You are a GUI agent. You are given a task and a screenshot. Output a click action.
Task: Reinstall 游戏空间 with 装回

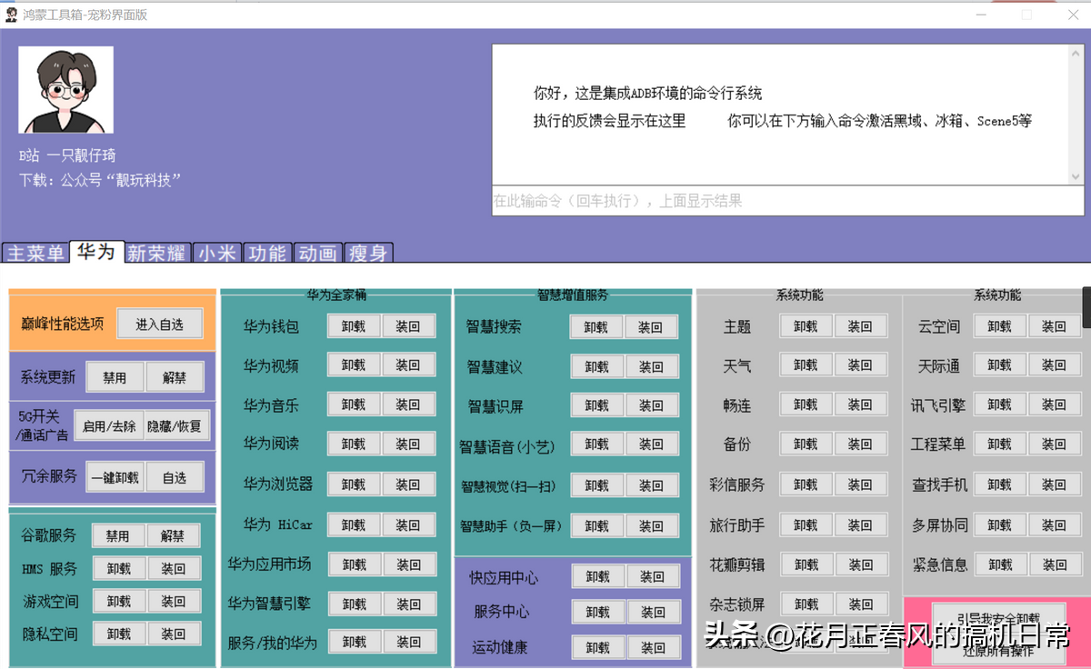point(174,601)
